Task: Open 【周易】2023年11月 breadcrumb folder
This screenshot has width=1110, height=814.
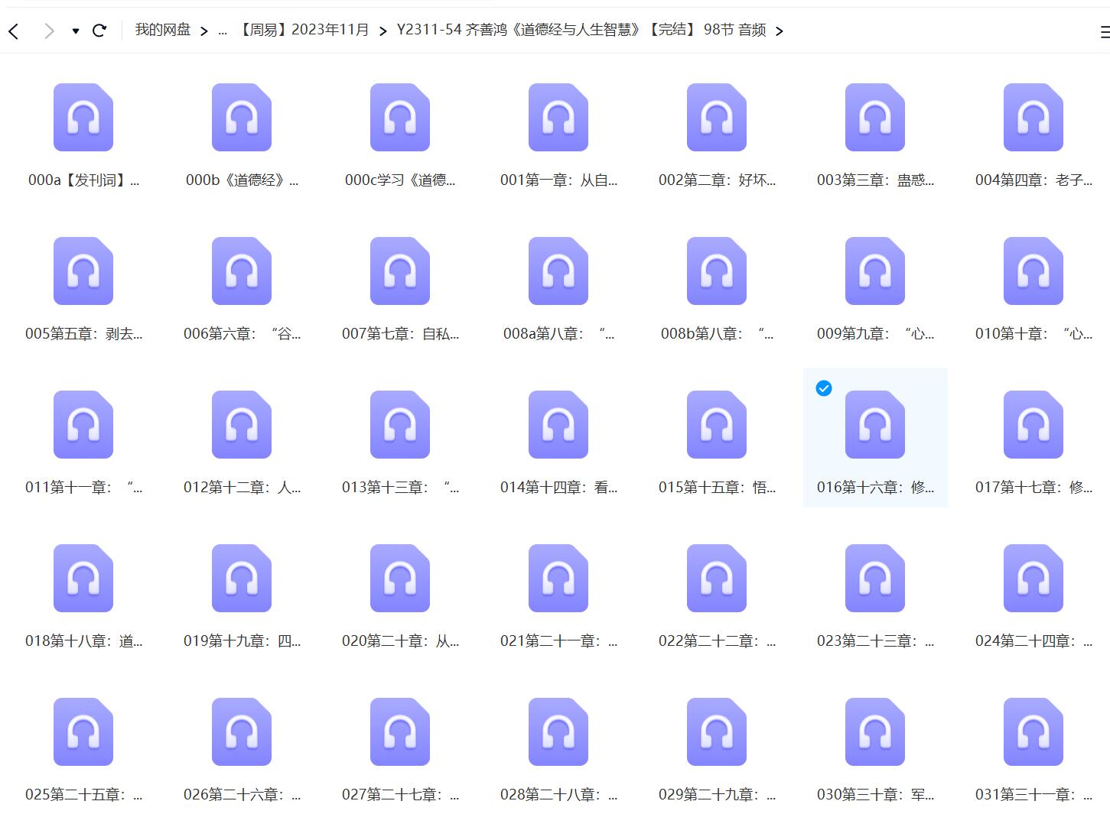Action: click(303, 30)
